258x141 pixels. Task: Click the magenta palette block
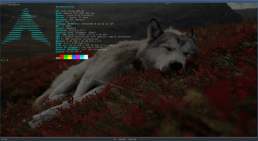point(78,57)
